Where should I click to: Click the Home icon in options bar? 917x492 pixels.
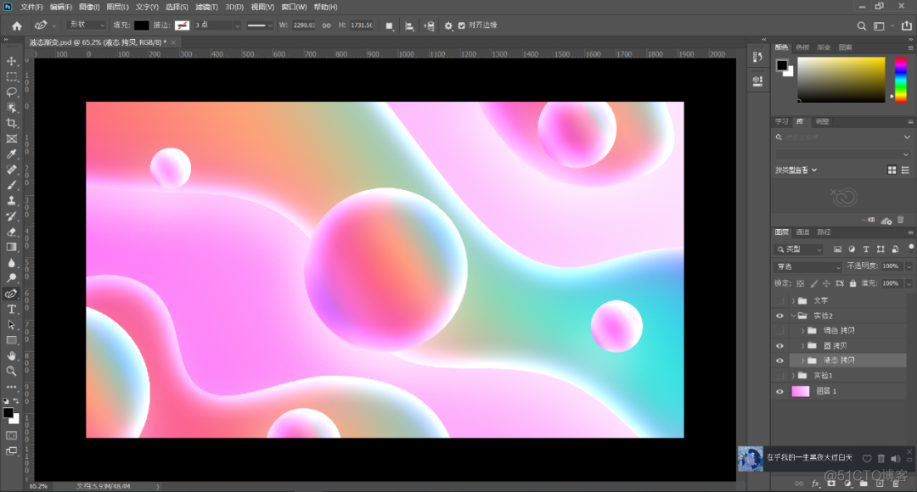(17, 25)
